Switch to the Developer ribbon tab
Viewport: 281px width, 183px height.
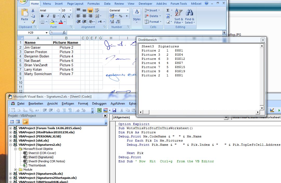(145, 4)
